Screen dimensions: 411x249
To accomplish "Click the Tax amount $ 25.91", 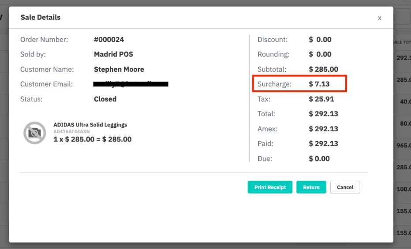I will pos(321,99).
